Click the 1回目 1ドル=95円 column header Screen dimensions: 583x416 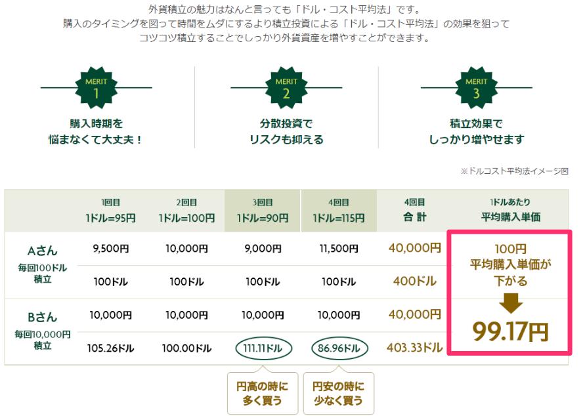pyautogui.click(x=110, y=211)
